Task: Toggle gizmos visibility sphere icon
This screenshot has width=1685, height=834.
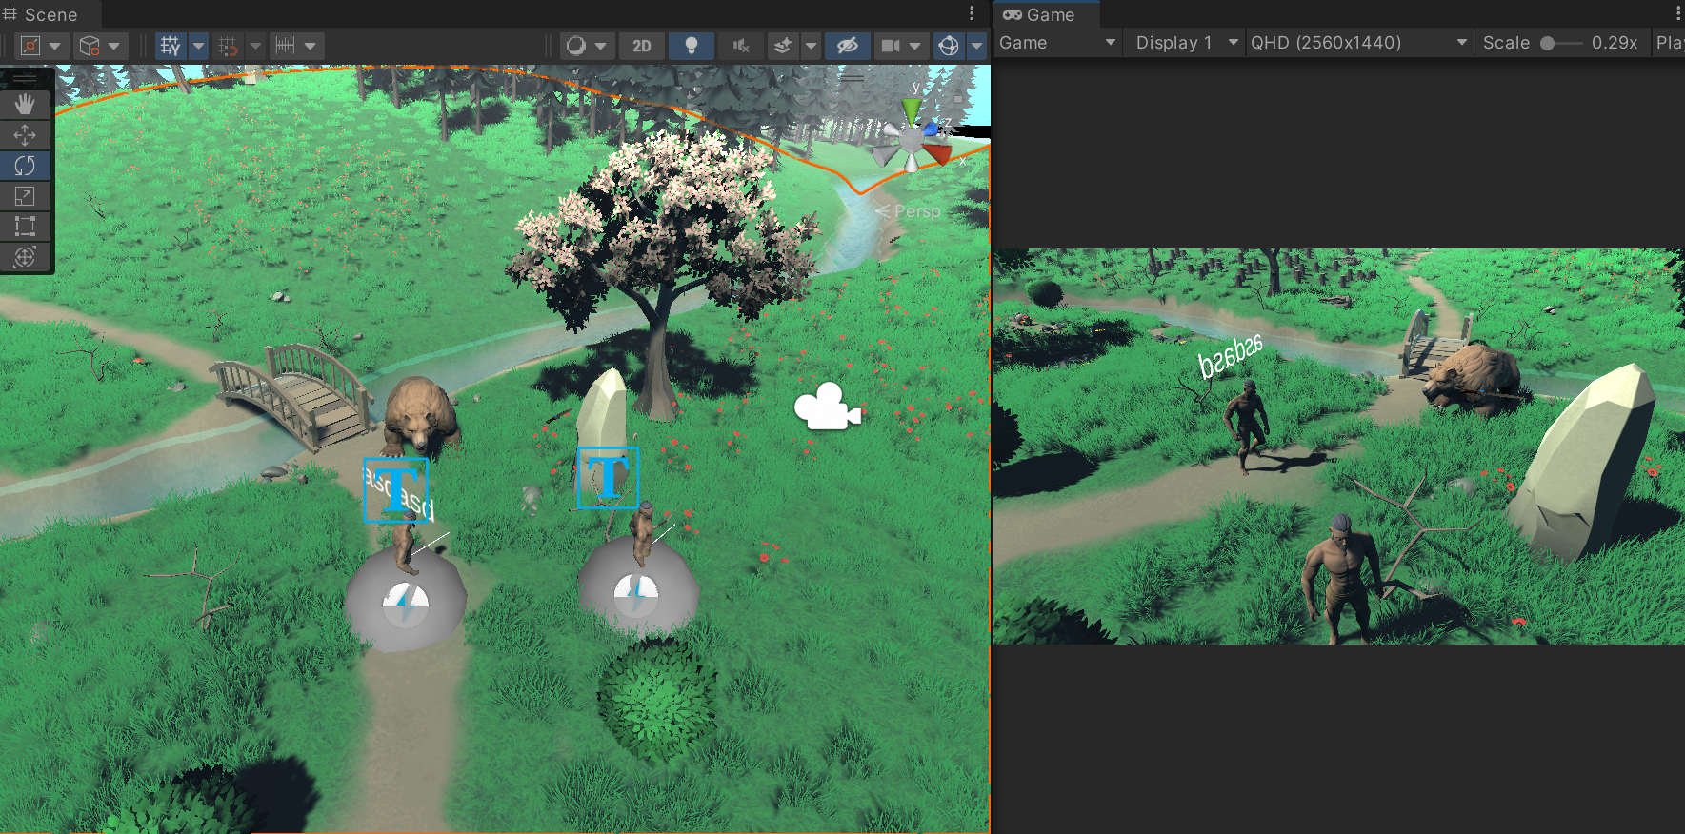Action: point(949,46)
